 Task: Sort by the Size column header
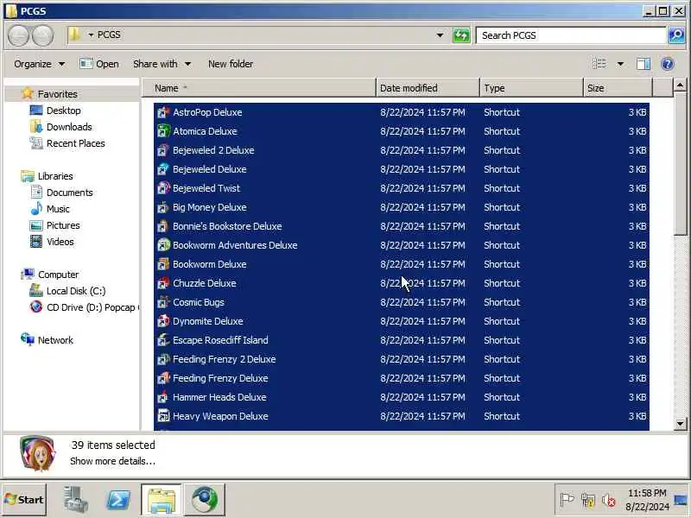[618, 88]
